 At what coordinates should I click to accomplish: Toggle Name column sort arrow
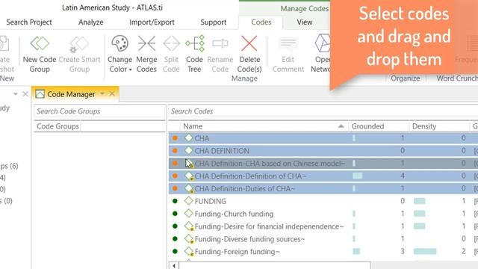coord(341,126)
